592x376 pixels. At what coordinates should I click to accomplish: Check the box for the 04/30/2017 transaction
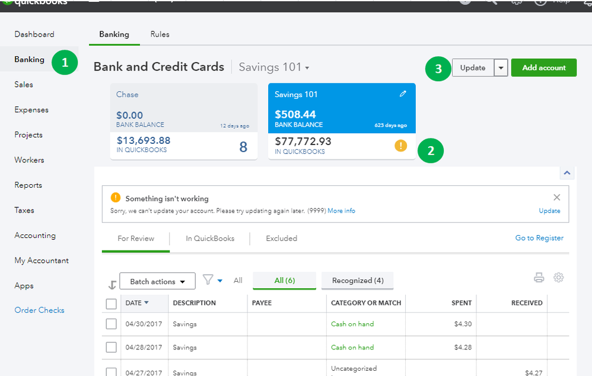point(111,324)
